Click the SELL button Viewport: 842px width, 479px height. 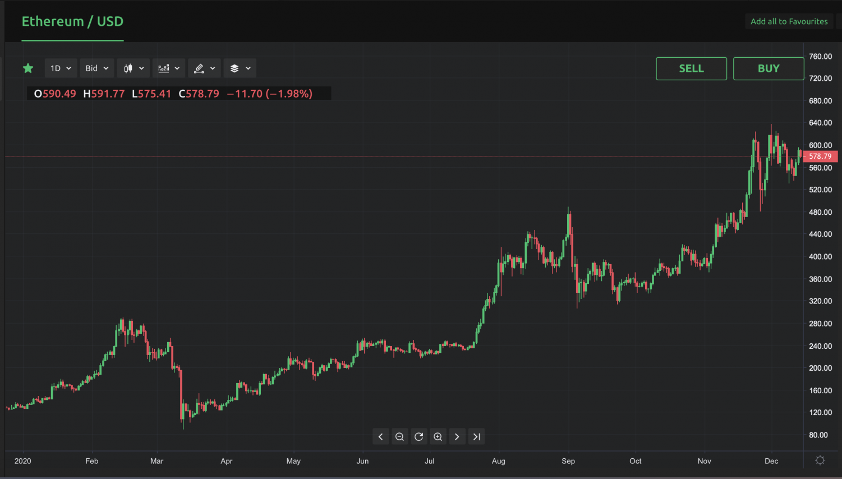point(691,68)
